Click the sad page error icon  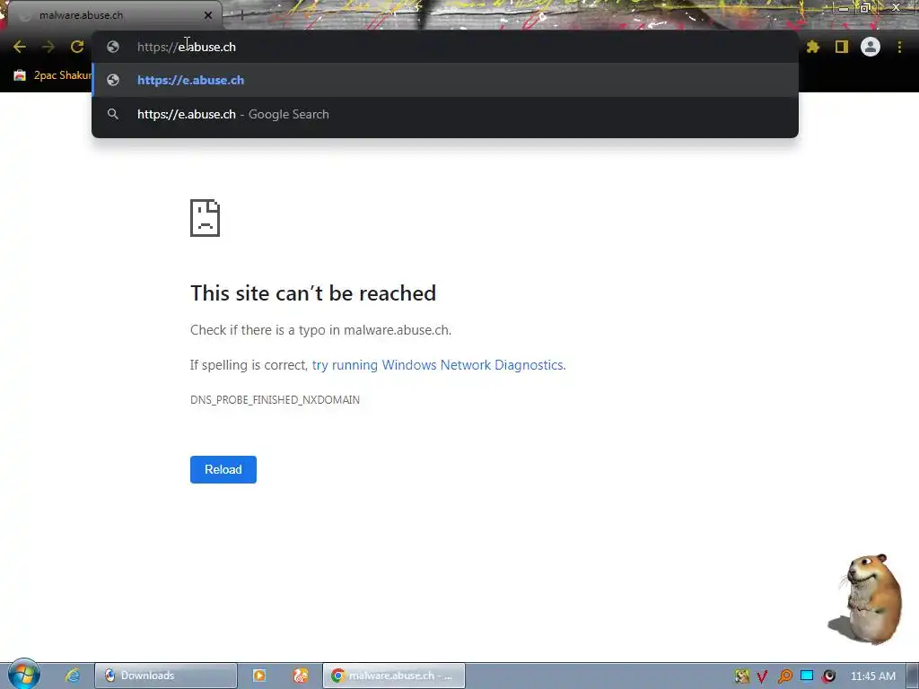tap(206, 218)
